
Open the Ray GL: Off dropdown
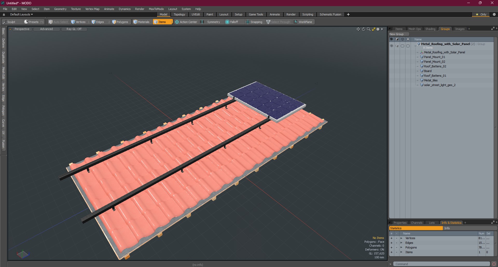74,29
